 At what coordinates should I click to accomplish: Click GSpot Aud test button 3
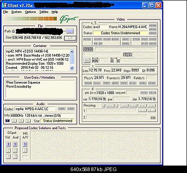[x=15, y=156]
